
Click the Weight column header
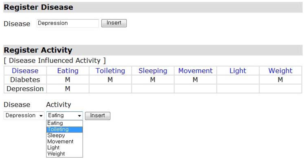pos(281,71)
